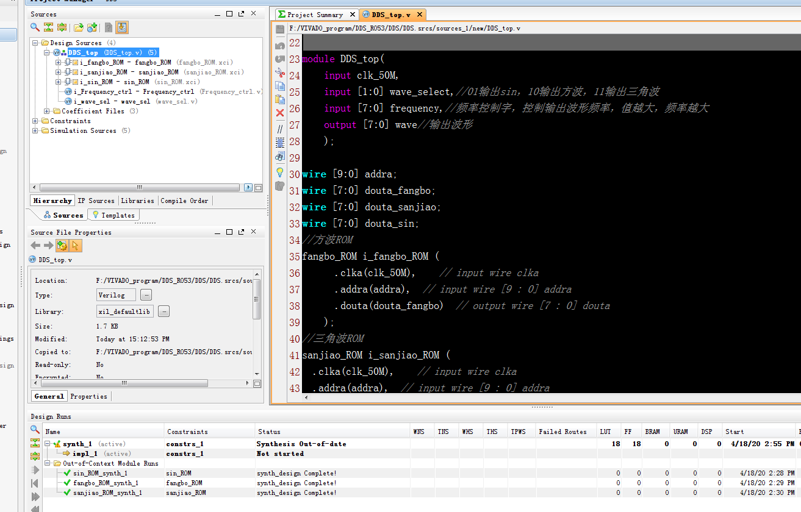This screenshot has height=512, width=801.
Task: Click the Save File icon in editor sidebar
Action: point(280,29)
